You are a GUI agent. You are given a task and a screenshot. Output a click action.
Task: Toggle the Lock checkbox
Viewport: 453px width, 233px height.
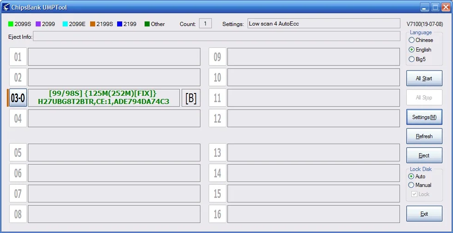point(414,194)
